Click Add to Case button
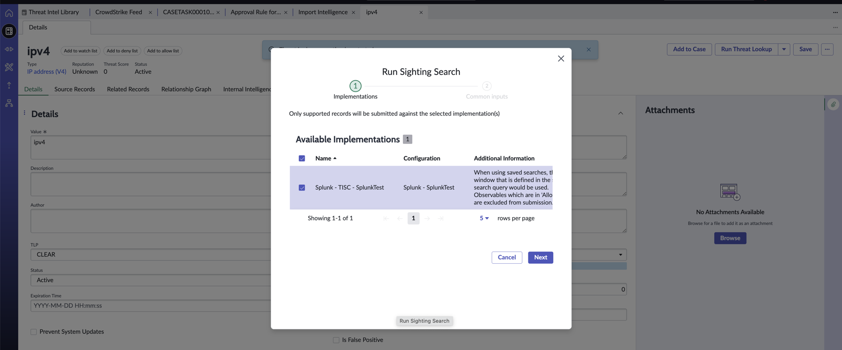The width and height of the screenshot is (842, 350). (x=689, y=49)
